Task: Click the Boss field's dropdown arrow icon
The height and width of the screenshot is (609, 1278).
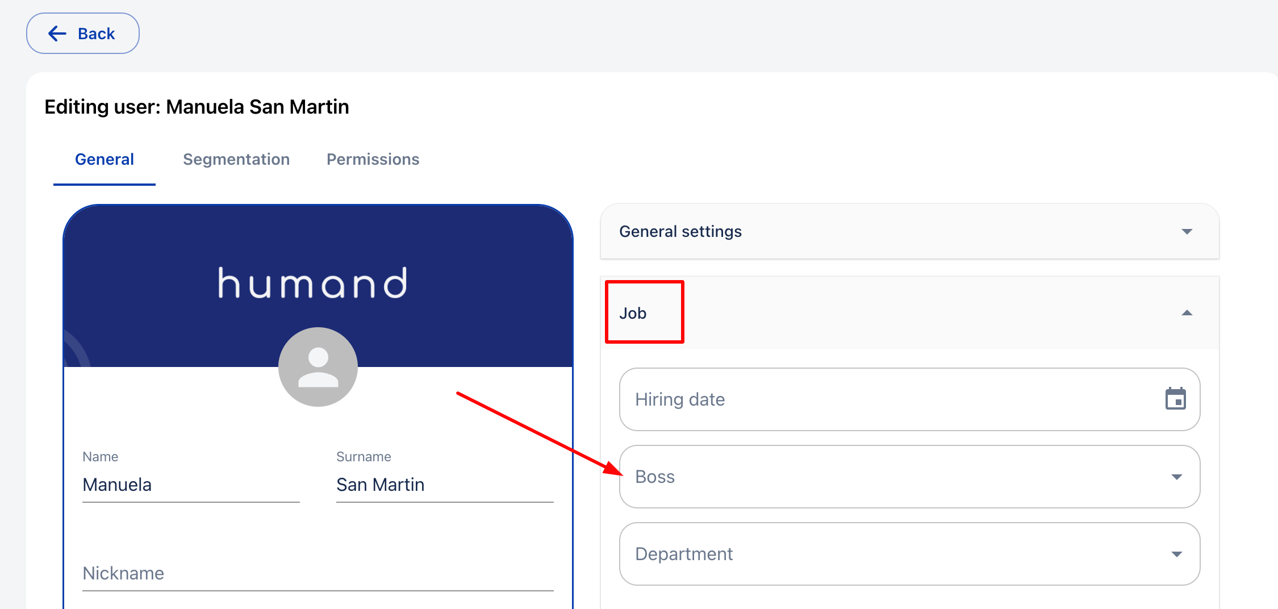Action: click(x=1176, y=477)
